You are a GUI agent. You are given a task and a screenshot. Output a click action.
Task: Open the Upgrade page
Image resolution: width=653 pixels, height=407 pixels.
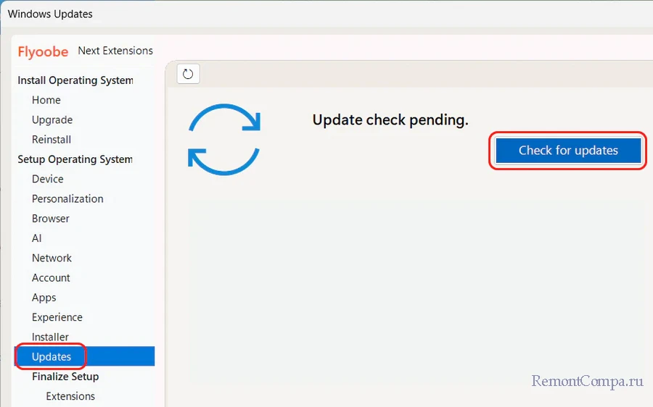click(x=52, y=120)
